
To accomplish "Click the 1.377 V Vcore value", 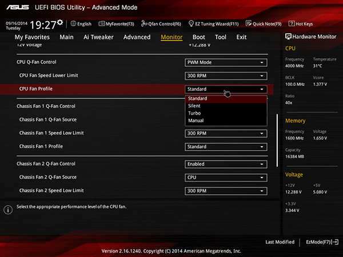I will tap(320, 84).
